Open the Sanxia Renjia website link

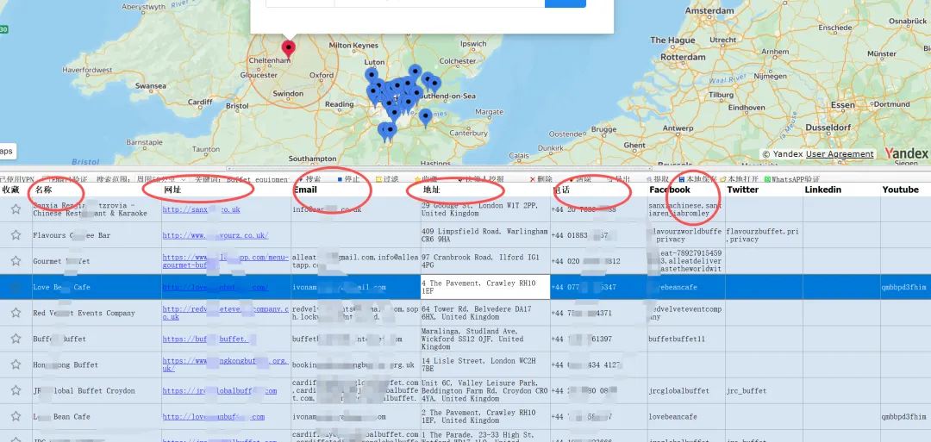tap(201, 209)
